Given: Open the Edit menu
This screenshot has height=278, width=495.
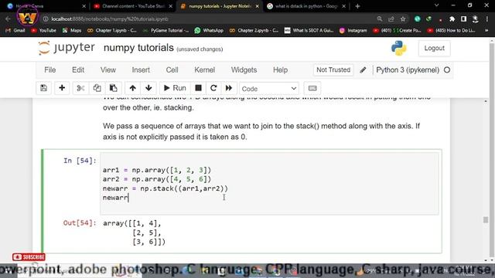Looking at the screenshot, I should [78, 70].
